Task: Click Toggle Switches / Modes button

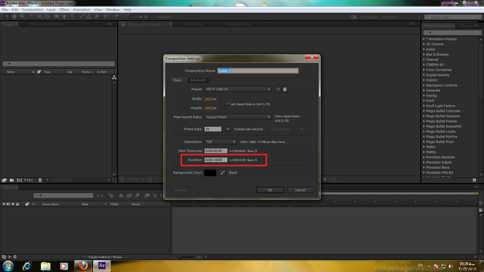Action: [105, 257]
